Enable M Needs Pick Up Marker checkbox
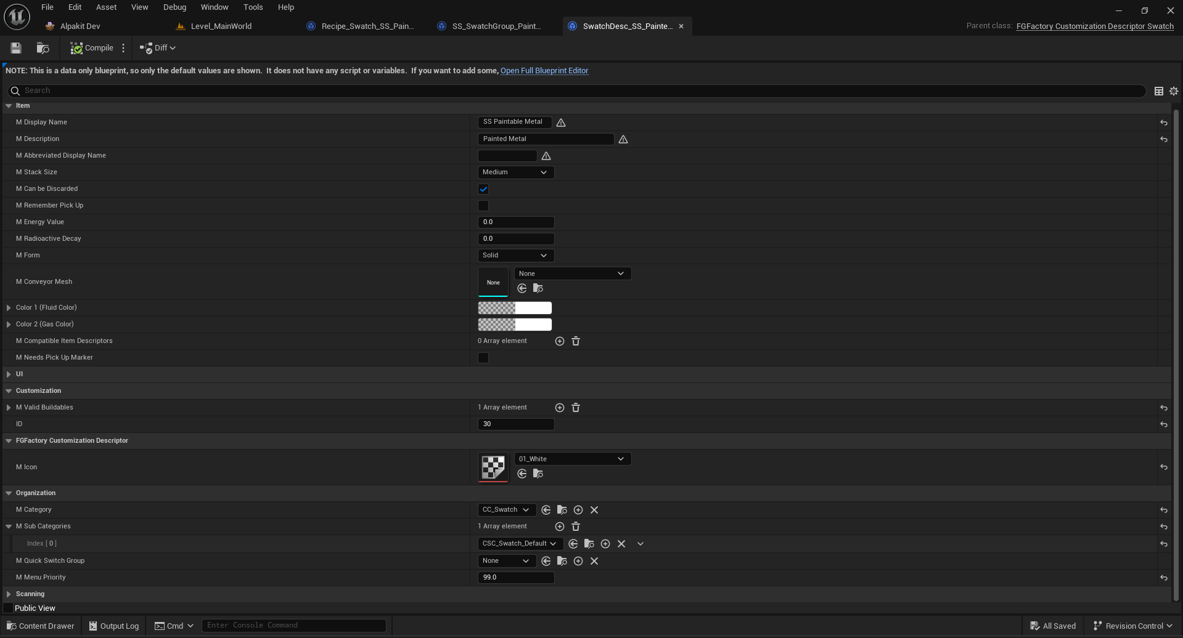Viewport: 1183px width, 638px height. pos(483,358)
